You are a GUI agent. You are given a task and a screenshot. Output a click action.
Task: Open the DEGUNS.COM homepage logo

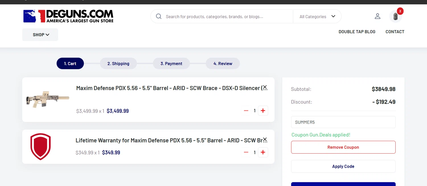tap(68, 16)
